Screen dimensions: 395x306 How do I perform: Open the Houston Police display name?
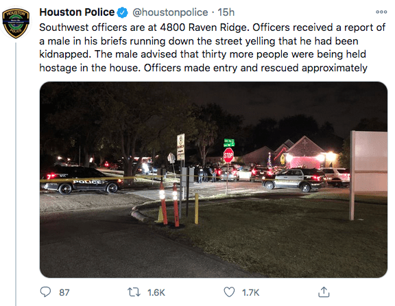coord(77,12)
